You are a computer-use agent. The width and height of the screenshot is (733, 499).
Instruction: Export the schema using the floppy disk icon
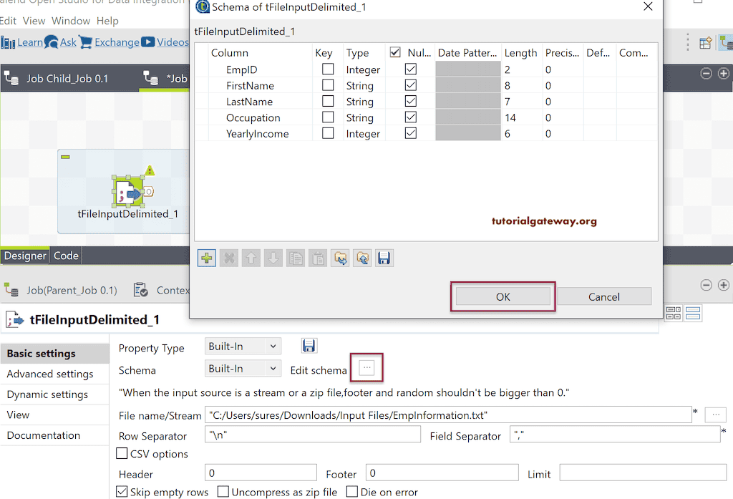(384, 258)
